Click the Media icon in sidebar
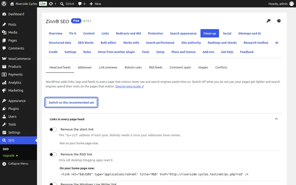296x185 pixels. click(x=4, y=32)
